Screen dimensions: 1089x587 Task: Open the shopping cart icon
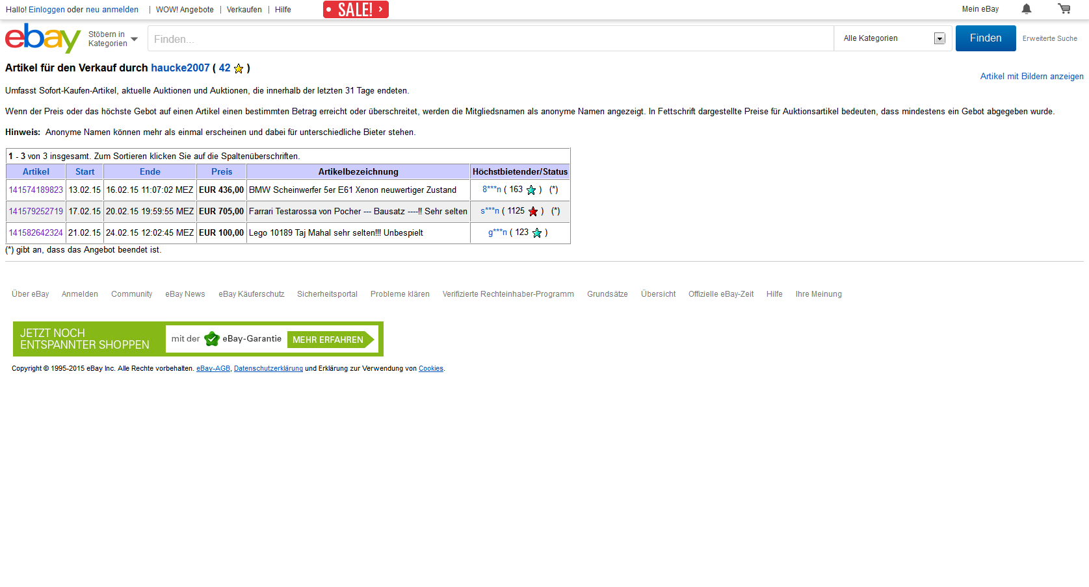point(1064,9)
